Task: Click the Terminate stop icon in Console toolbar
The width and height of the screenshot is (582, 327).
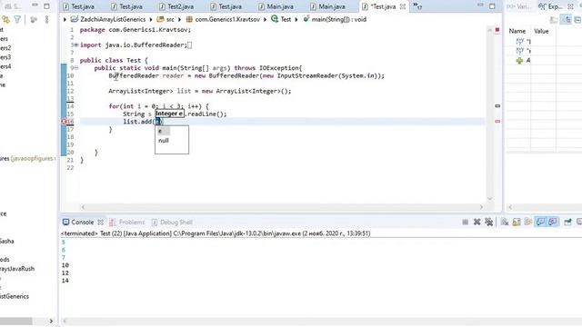Action: pyautogui.click(x=465, y=222)
